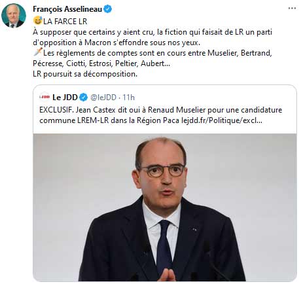This screenshot has height=284, width=299.
Task: Click the line LR poursuit sa décomposition
Action: (x=85, y=74)
